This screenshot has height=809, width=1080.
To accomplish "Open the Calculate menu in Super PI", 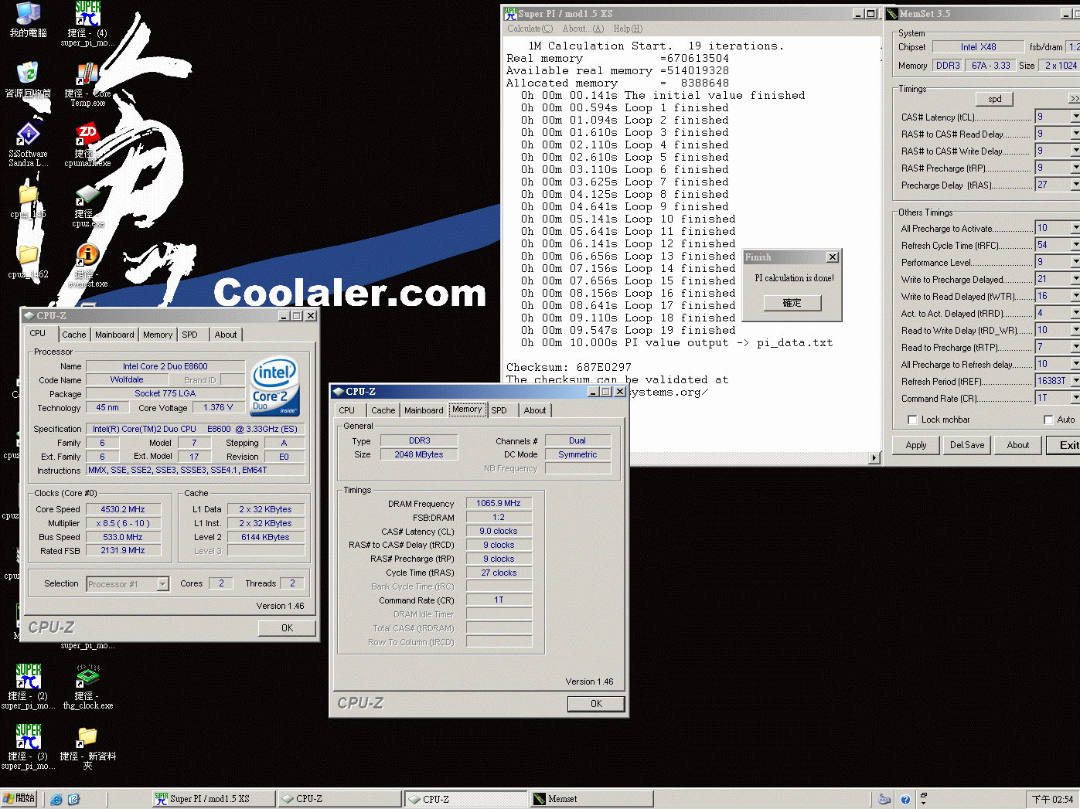I will pos(530,29).
